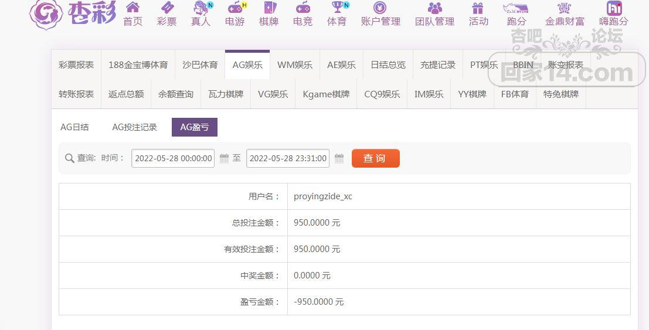Open 账户管理 account management icon
This screenshot has width=649, height=330.
380,8
